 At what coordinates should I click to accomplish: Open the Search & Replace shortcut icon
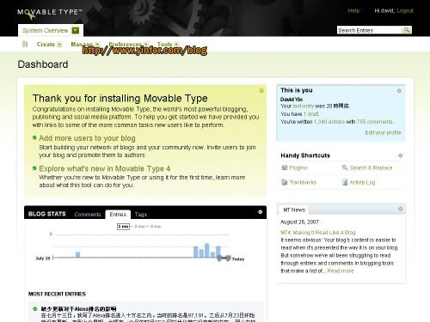click(x=345, y=167)
